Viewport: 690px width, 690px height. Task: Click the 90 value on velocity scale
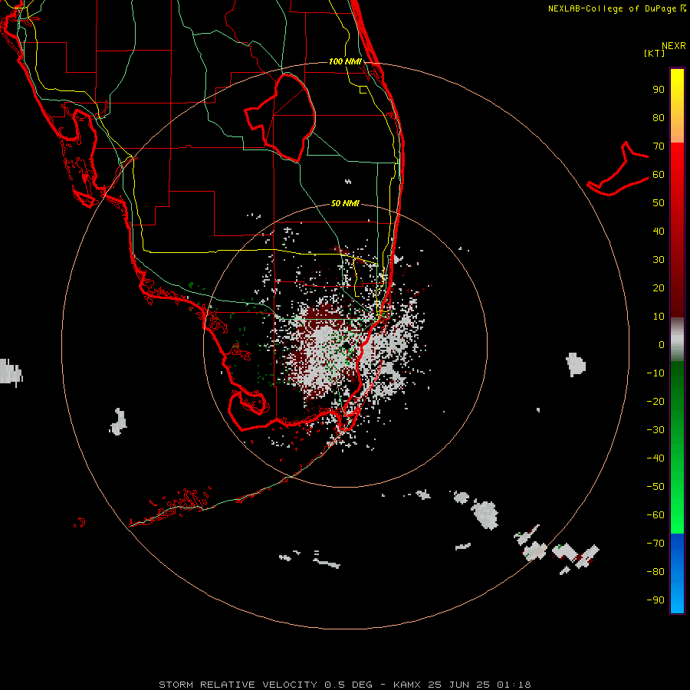659,90
